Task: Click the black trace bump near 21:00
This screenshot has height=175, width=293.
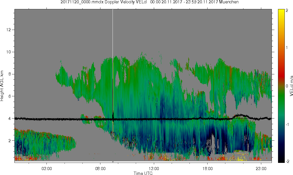Action: pos(241,115)
